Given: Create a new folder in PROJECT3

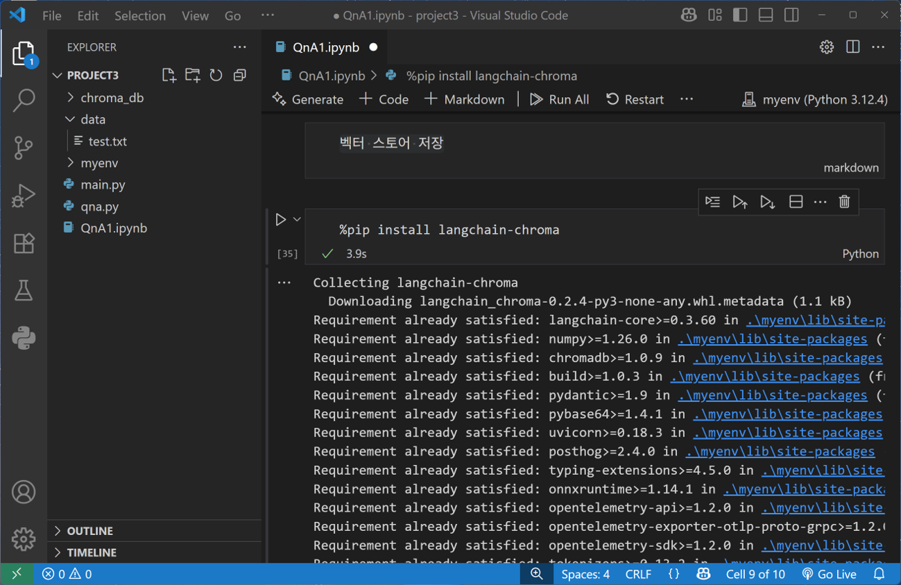Looking at the screenshot, I should click(x=192, y=75).
